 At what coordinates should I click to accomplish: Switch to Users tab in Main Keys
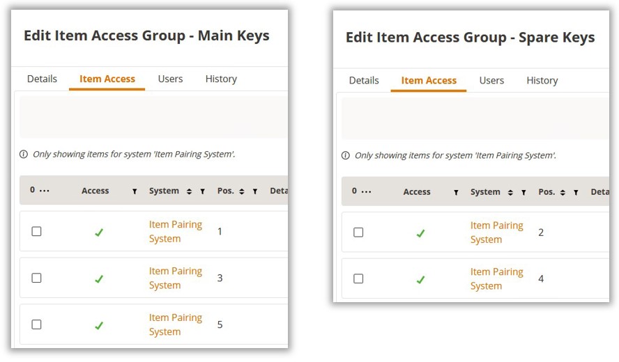(x=170, y=79)
